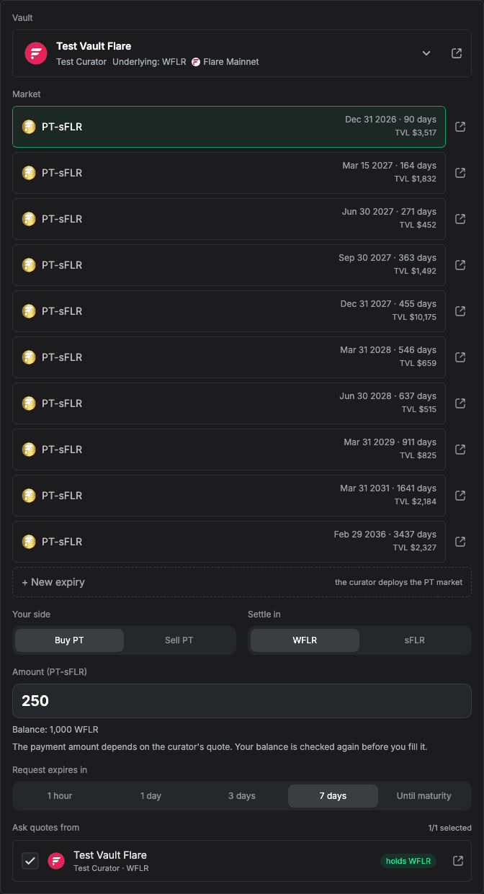Screen dimensions: 484x894
Task: Uncheck the Test Vault Flare quote checkbox
Action: click(30, 861)
